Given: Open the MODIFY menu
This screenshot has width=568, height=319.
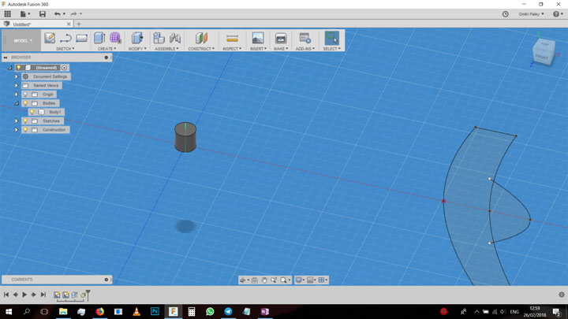Looking at the screenshot, I should click(137, 49).
